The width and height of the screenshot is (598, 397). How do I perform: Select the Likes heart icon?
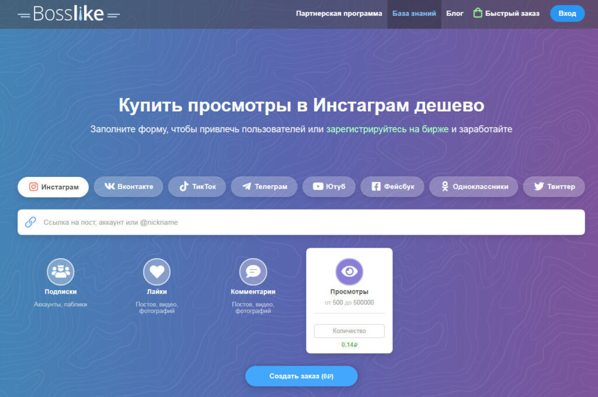point(157,272)
